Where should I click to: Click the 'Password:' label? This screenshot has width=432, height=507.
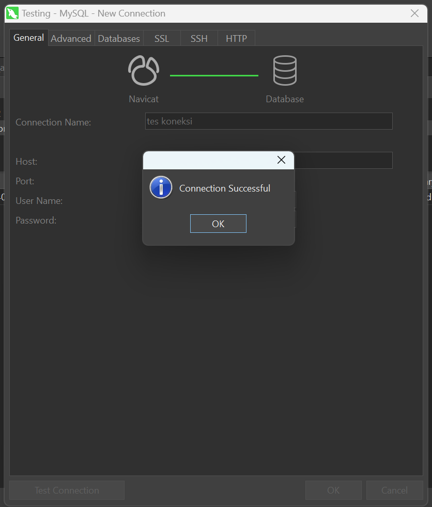click(x=36, y=220)
